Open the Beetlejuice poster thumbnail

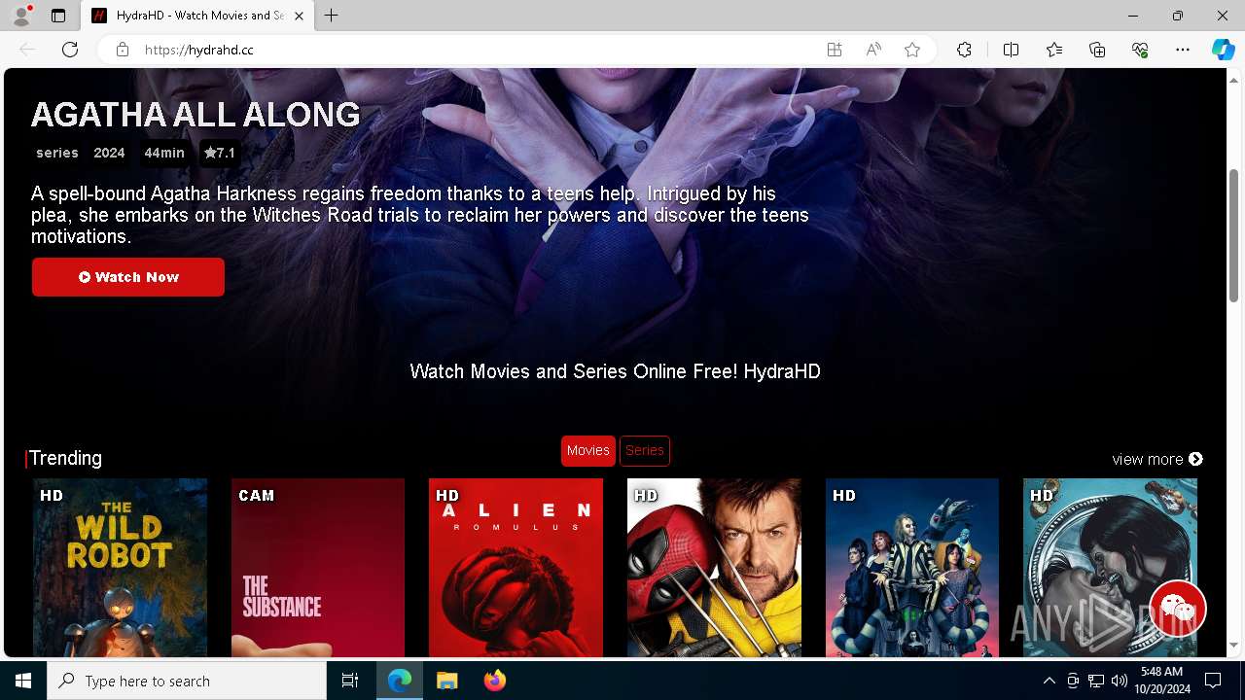[912, 568]
